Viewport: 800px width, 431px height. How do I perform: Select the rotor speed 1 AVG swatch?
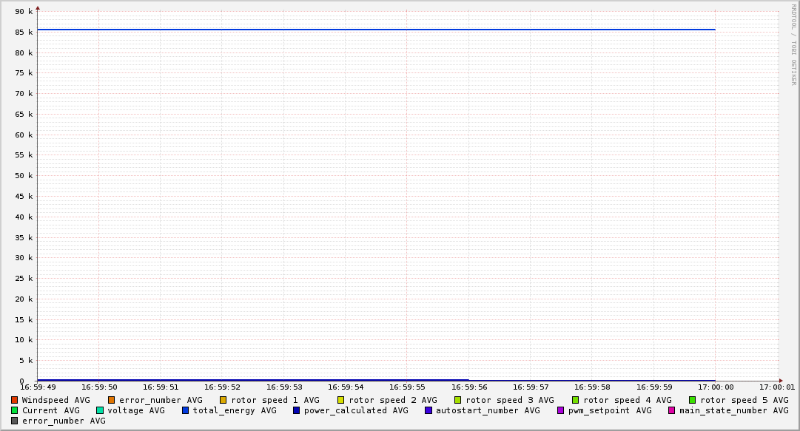pyautogui.click(x=223, y=400)
